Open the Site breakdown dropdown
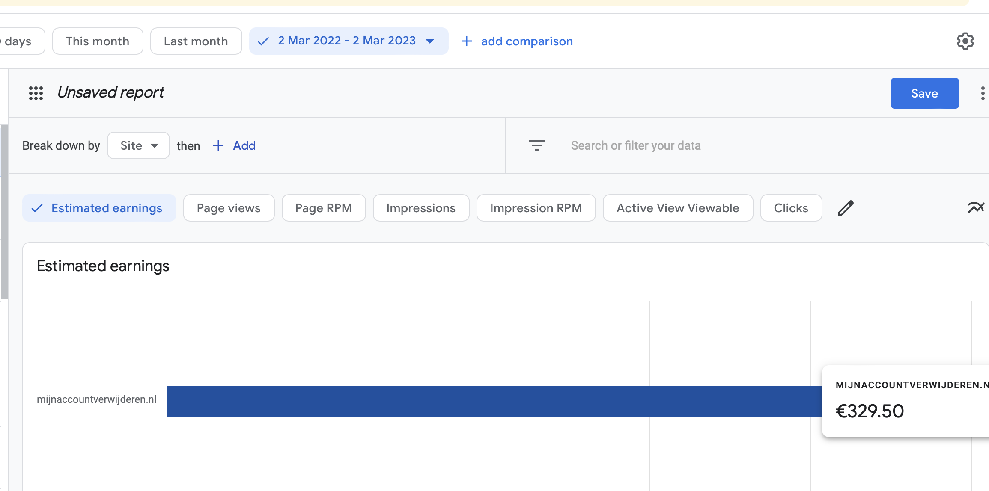 pos(138,145)
